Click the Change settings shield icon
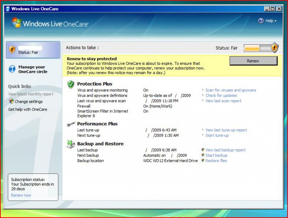 (11, 101)
